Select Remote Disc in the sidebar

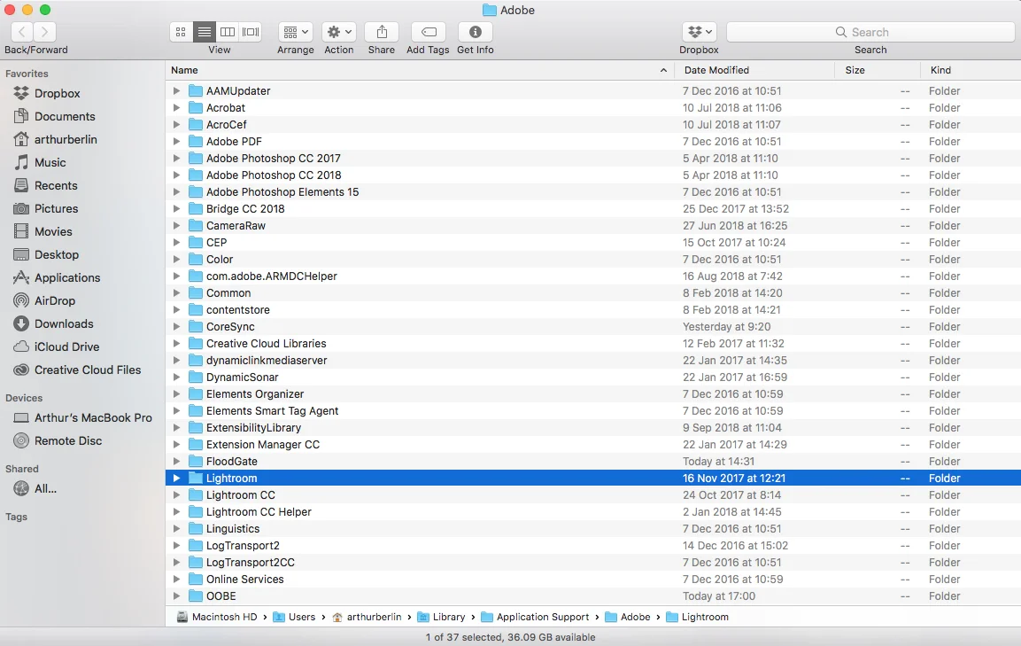(58, 440)
